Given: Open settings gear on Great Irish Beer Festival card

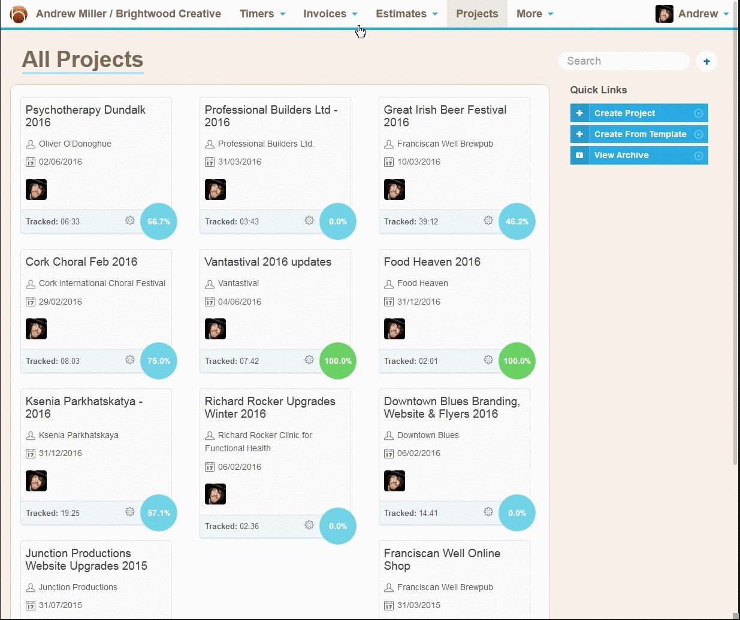Looking at the screenshot, I should pyautogui.click(x=488, y=220).
